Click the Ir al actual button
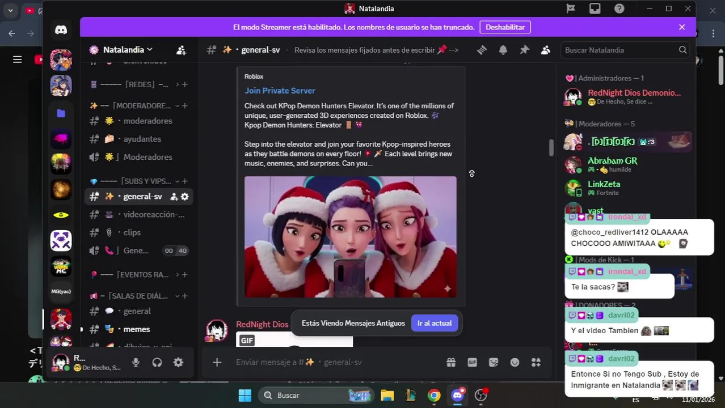The height and width of the screenshot is (408, 725). click(x=435, y=323)
